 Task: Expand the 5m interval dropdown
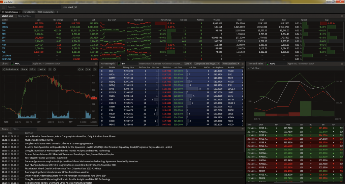[x=24, y=69]
